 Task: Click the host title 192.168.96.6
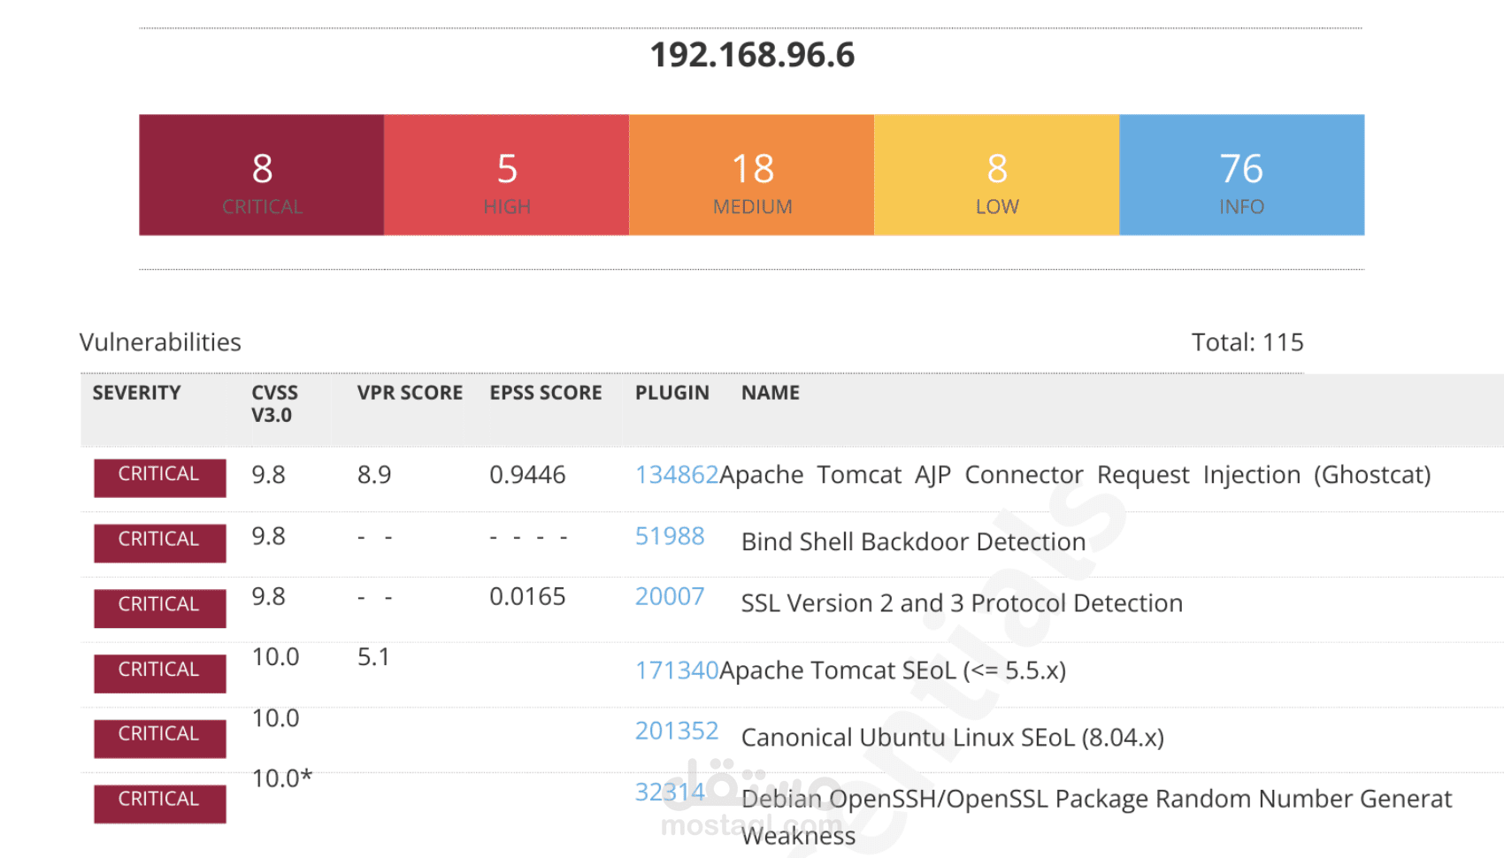752,55
